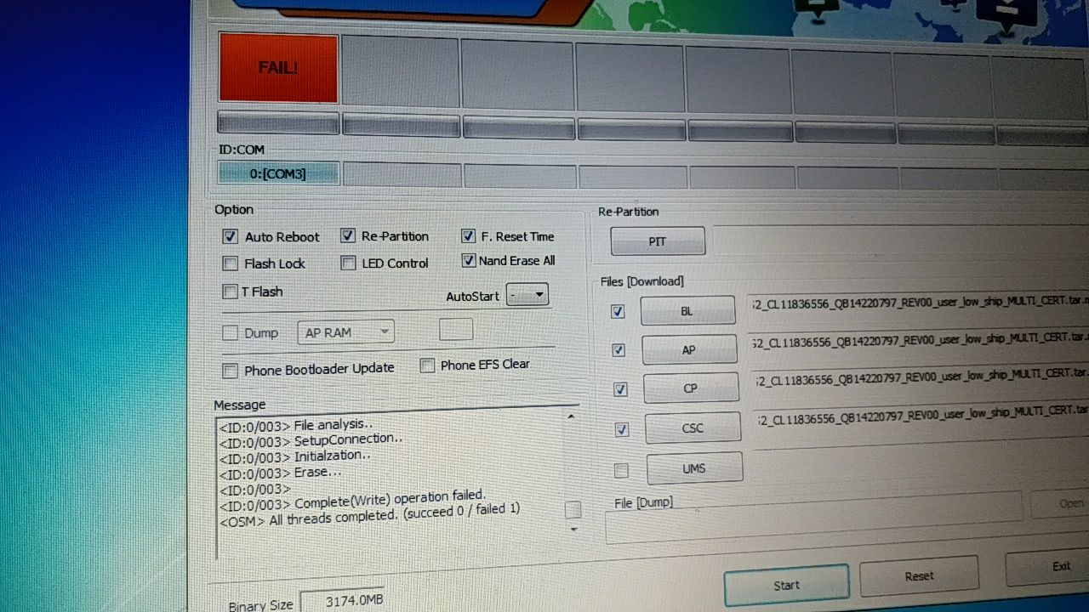Click the progress bar under FAIL!
Viewport: 1089px width, 612px height.
click(278, 122)
